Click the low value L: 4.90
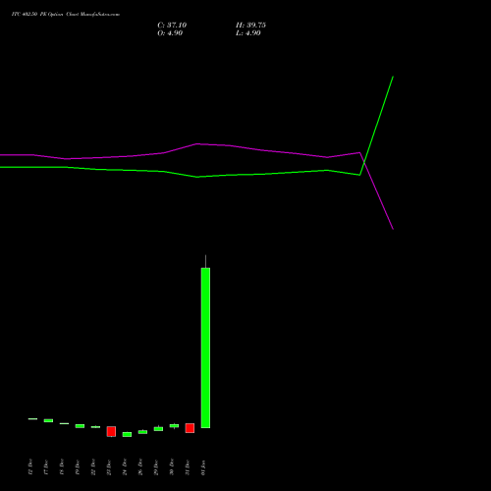 click(x=248, y=33)
